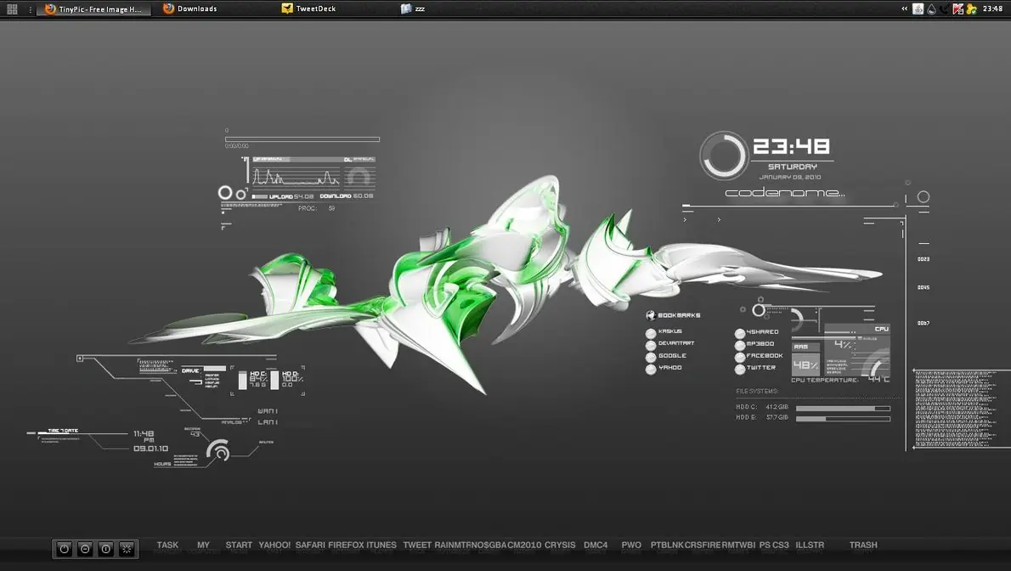Open the Google bookmark
The image size is (1011, 571).
tap(673, 355)
